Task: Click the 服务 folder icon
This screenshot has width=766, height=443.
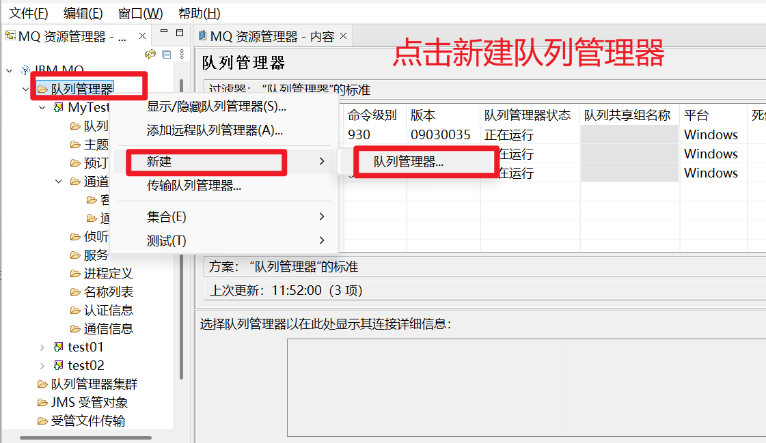Action: (x=75, y=255)
